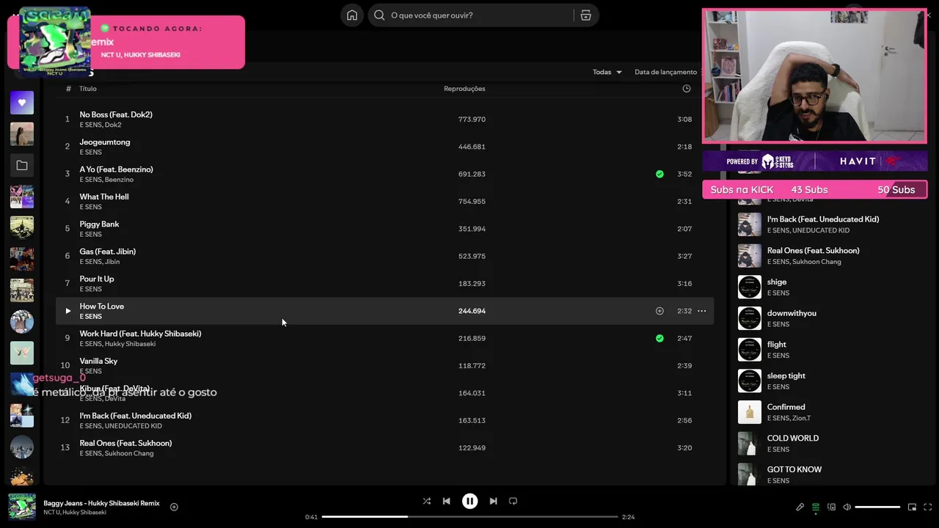The width and height of the screenshot is (939, 528).
Task: Click the green saved check on Work Hard
Action: pos(660,338)
